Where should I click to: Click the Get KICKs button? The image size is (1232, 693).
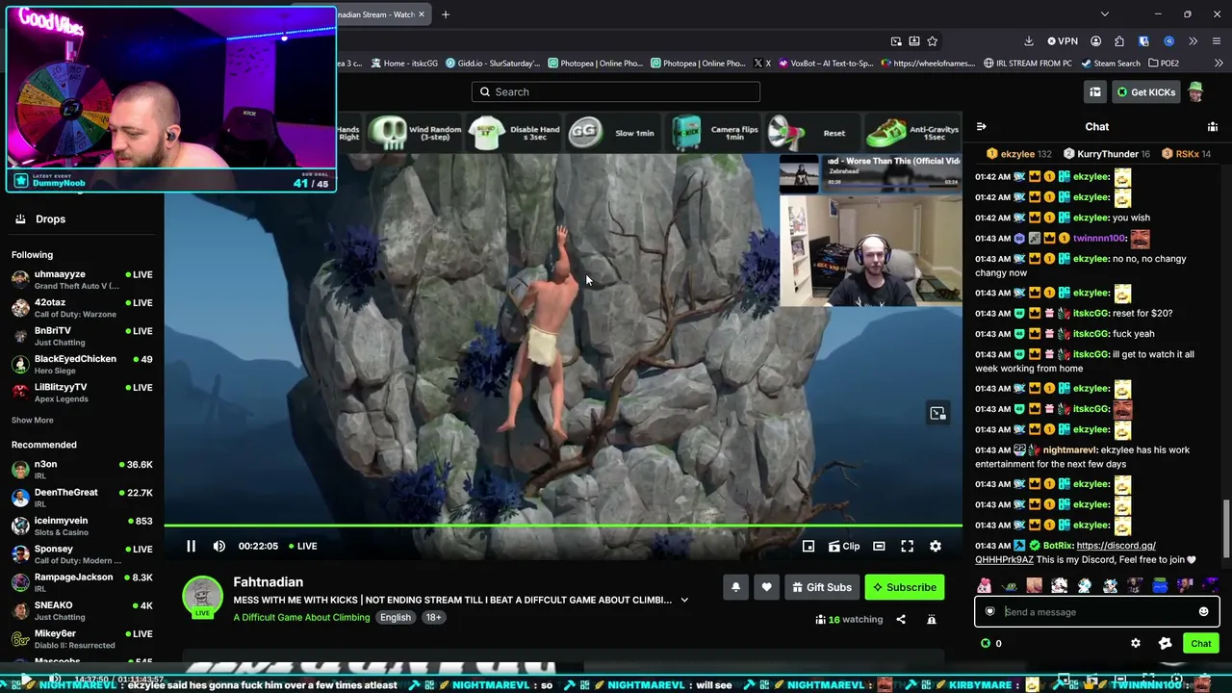coord(1145,91)
